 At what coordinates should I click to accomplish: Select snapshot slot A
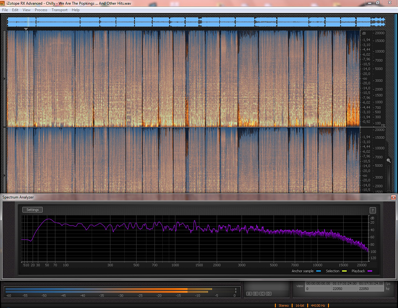point(249,294)
